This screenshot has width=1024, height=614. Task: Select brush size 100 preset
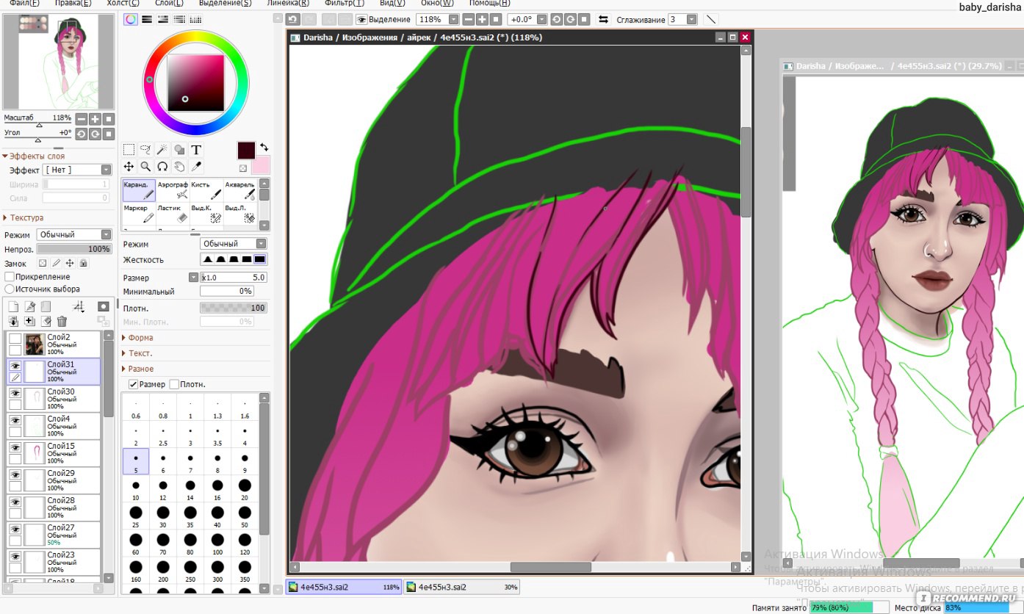coord(217,543)
